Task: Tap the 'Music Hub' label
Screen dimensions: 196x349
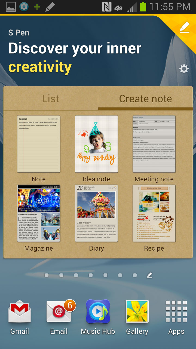Action: (x=98, y=332)
